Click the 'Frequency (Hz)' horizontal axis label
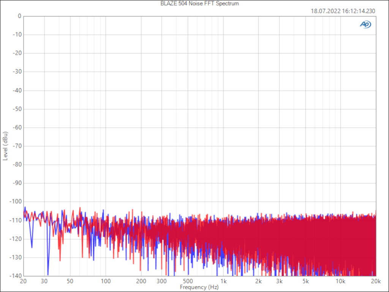 (x=199, y=287)
